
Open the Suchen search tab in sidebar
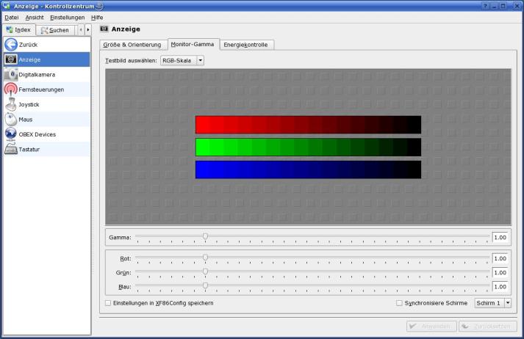[55, 30]
